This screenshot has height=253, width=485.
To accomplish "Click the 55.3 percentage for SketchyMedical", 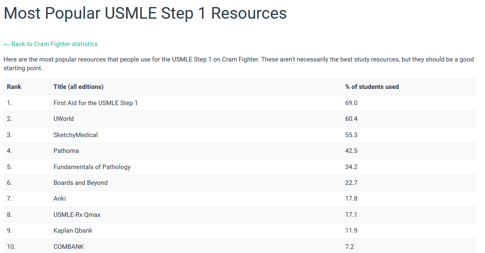I will click(351, 135).
